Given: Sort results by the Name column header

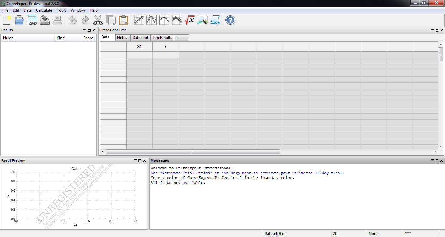Looking at the screenshot, I should 28,38.
